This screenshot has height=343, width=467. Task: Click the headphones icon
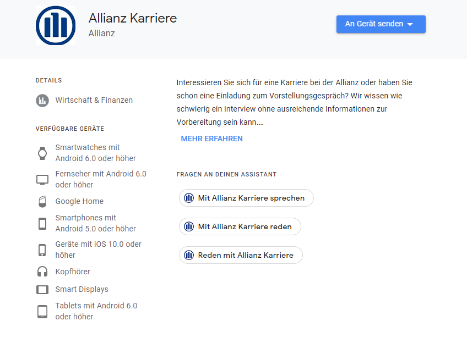42,272
